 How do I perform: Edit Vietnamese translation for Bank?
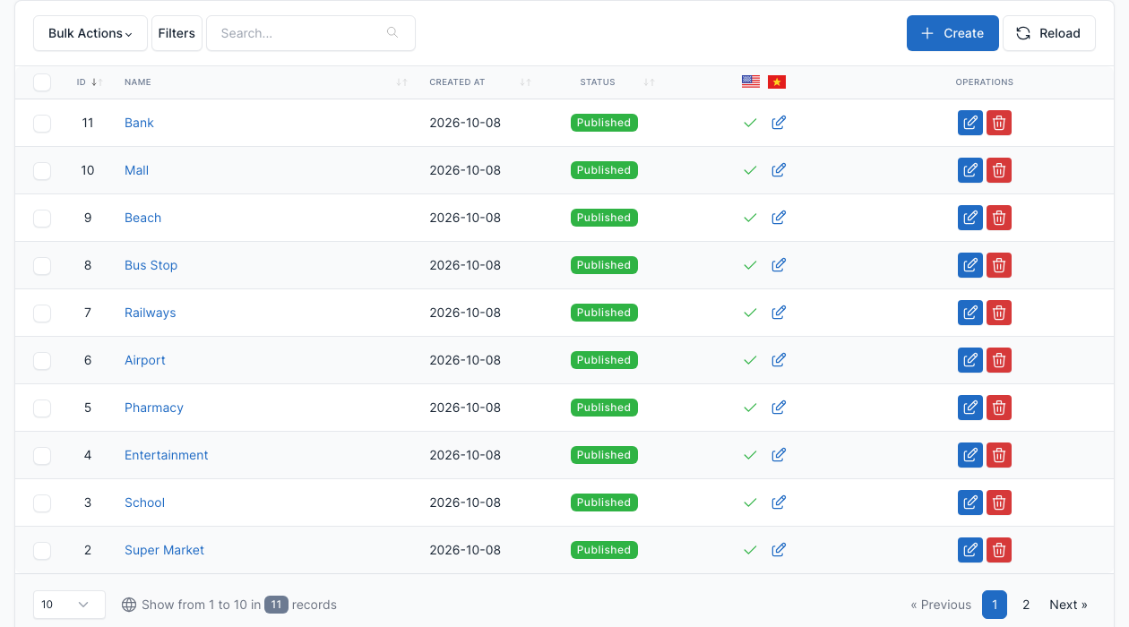[779, 123]
